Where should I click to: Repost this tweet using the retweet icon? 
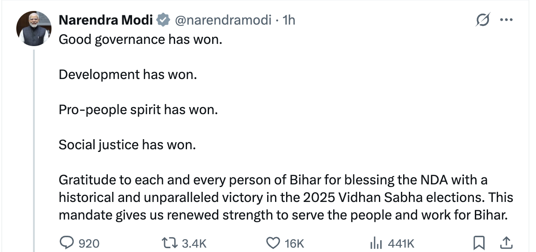tap(168, 243)
